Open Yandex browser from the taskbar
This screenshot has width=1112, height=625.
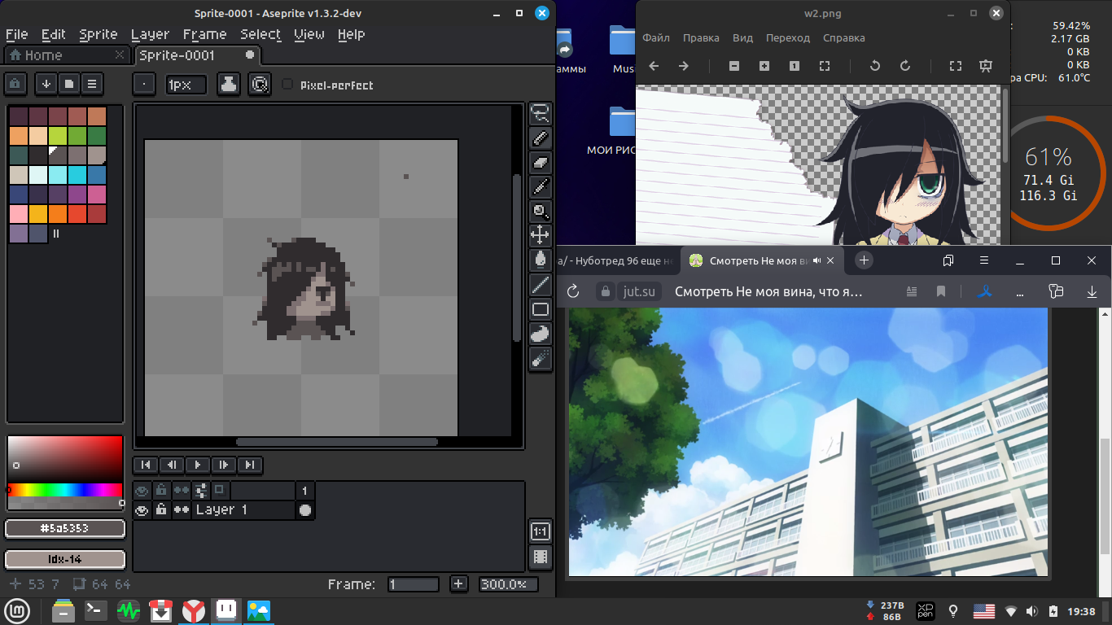click(193, 610)
